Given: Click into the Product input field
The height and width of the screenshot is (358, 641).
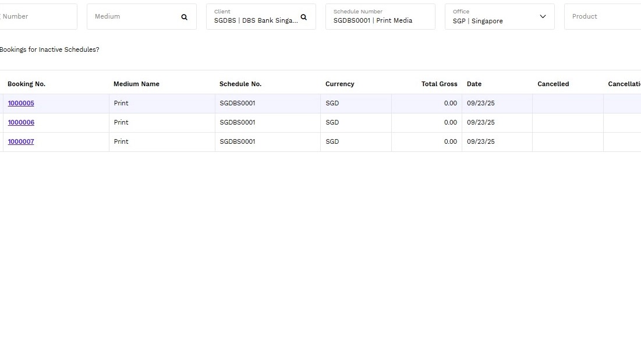Looking at the screenshot, I should [x=603, y=17].
